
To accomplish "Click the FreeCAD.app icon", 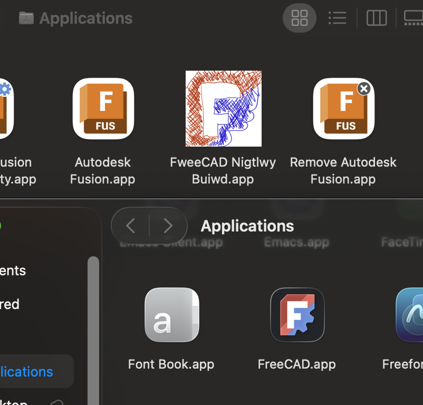I will (297, 315).
